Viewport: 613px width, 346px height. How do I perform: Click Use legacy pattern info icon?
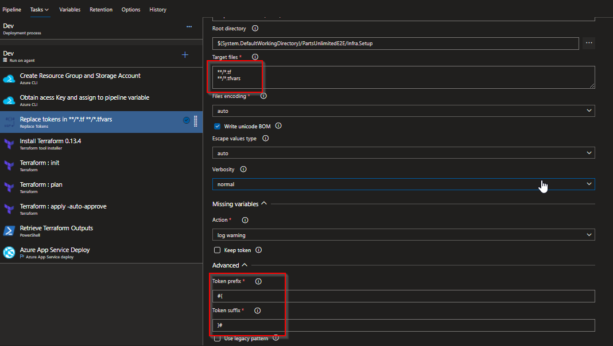pyautogui.click(x=276, y=338)
